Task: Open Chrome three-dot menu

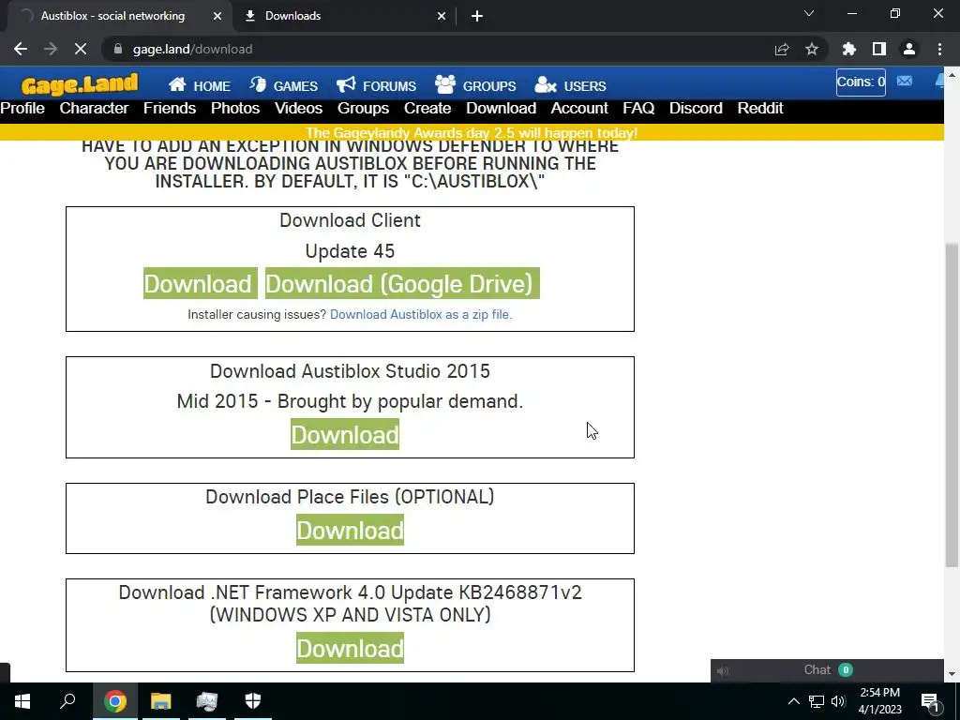Action: (939, 49)
